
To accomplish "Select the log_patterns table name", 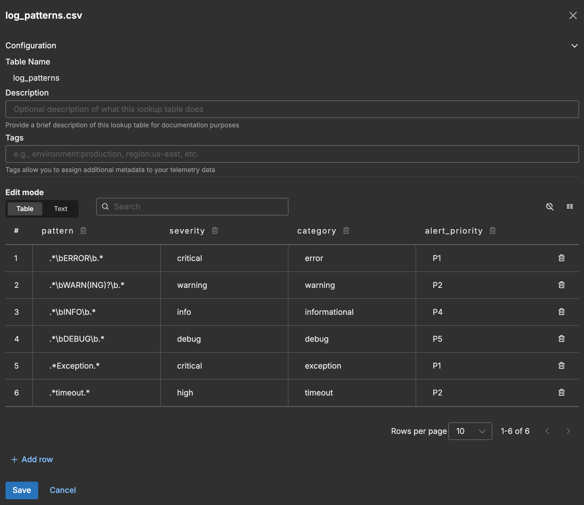I will (36, 78).
